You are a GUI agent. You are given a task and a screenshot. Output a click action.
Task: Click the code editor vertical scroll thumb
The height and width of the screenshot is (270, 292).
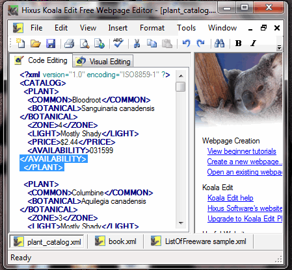[x=181, y=87]
